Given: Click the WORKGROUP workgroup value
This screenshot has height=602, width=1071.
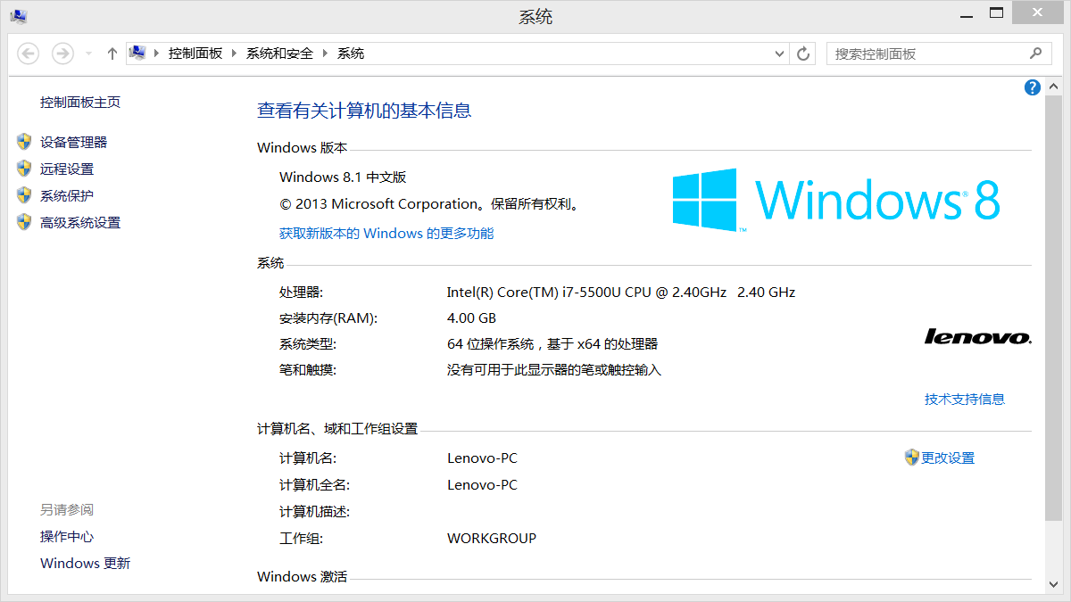Looking at the screenshot, I should pos(492,539).
